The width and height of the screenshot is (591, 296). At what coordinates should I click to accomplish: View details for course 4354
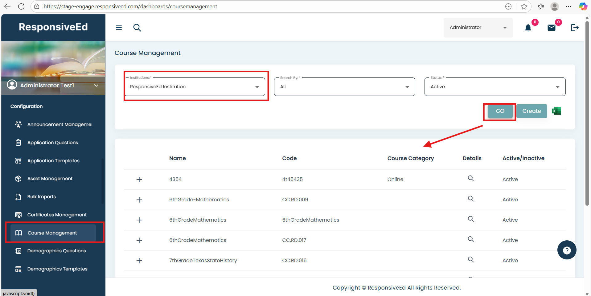(470, 179)
